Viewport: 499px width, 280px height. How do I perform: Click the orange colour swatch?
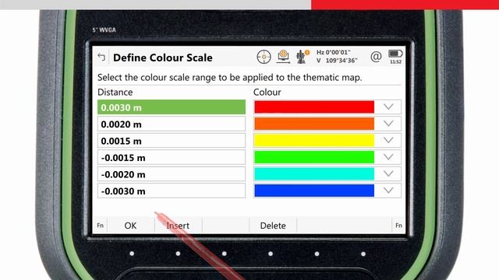[314, 124]
